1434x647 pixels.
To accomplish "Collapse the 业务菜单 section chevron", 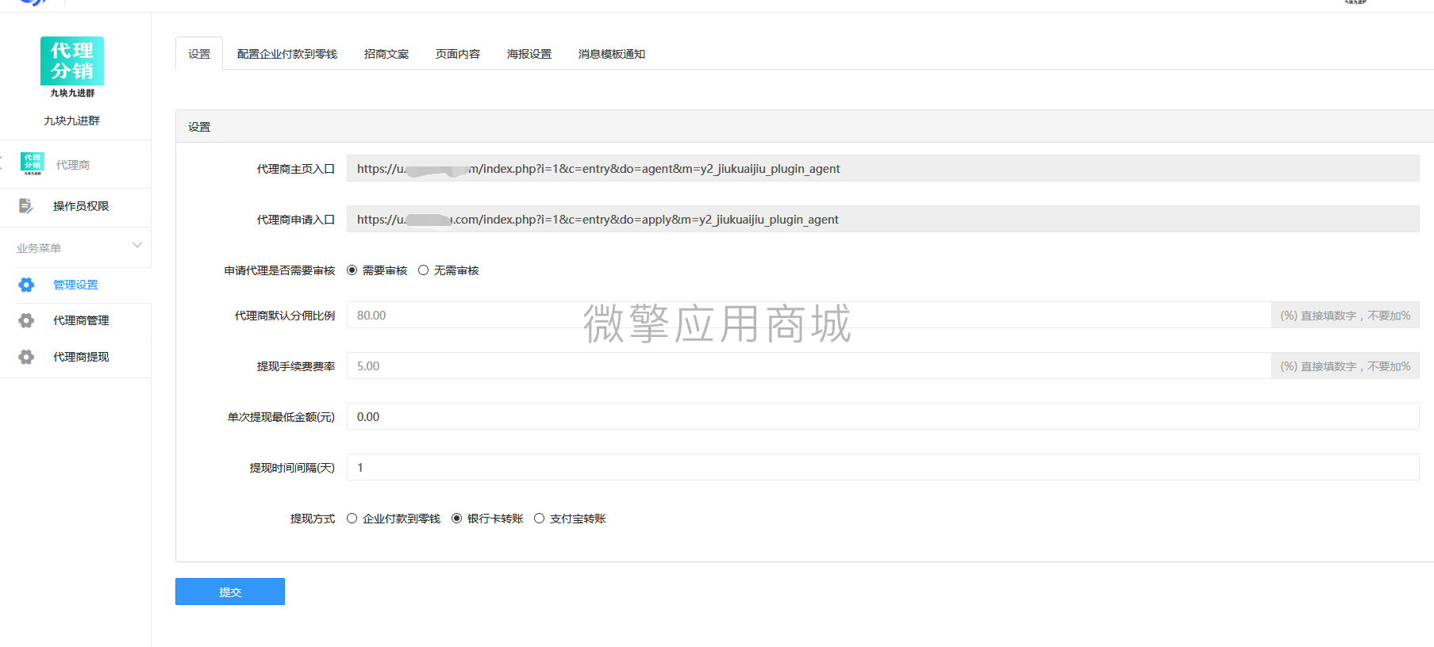I will (x=137, y=245).
